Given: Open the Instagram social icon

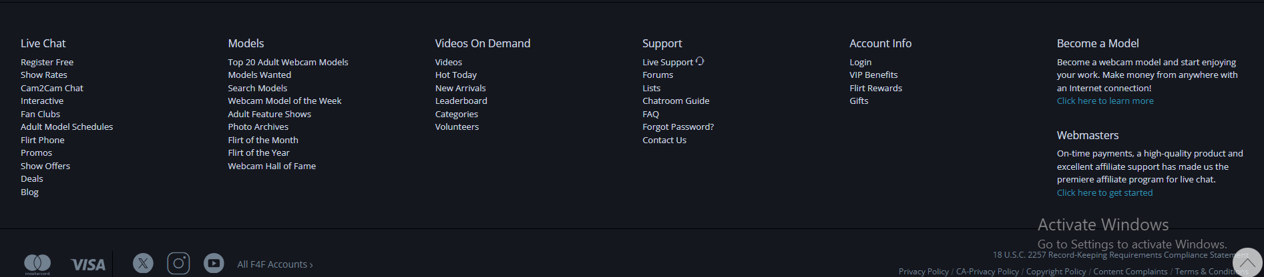Looking at the screenshot, I should click(178, 264).
